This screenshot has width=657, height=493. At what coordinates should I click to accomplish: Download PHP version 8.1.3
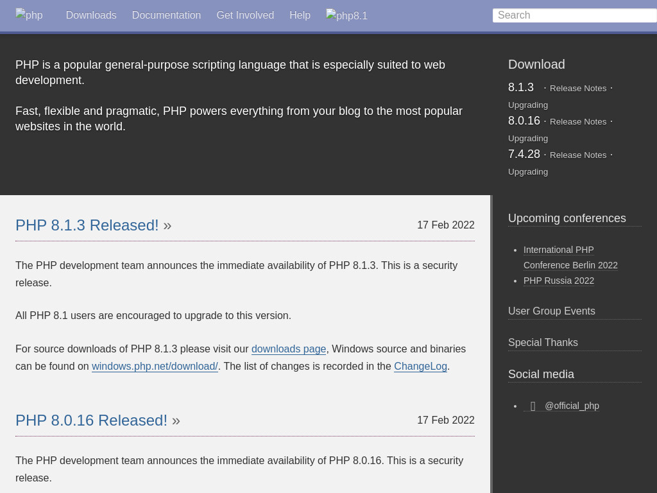click(x=521, y=87)
